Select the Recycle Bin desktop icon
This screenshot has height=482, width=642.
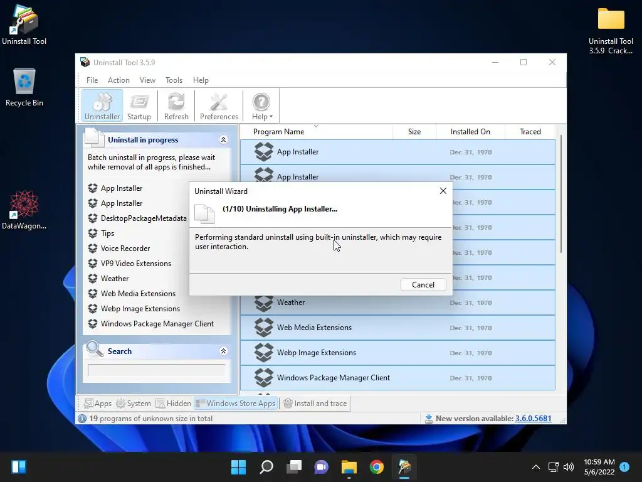pyautogui.click(x=24, y=87)
